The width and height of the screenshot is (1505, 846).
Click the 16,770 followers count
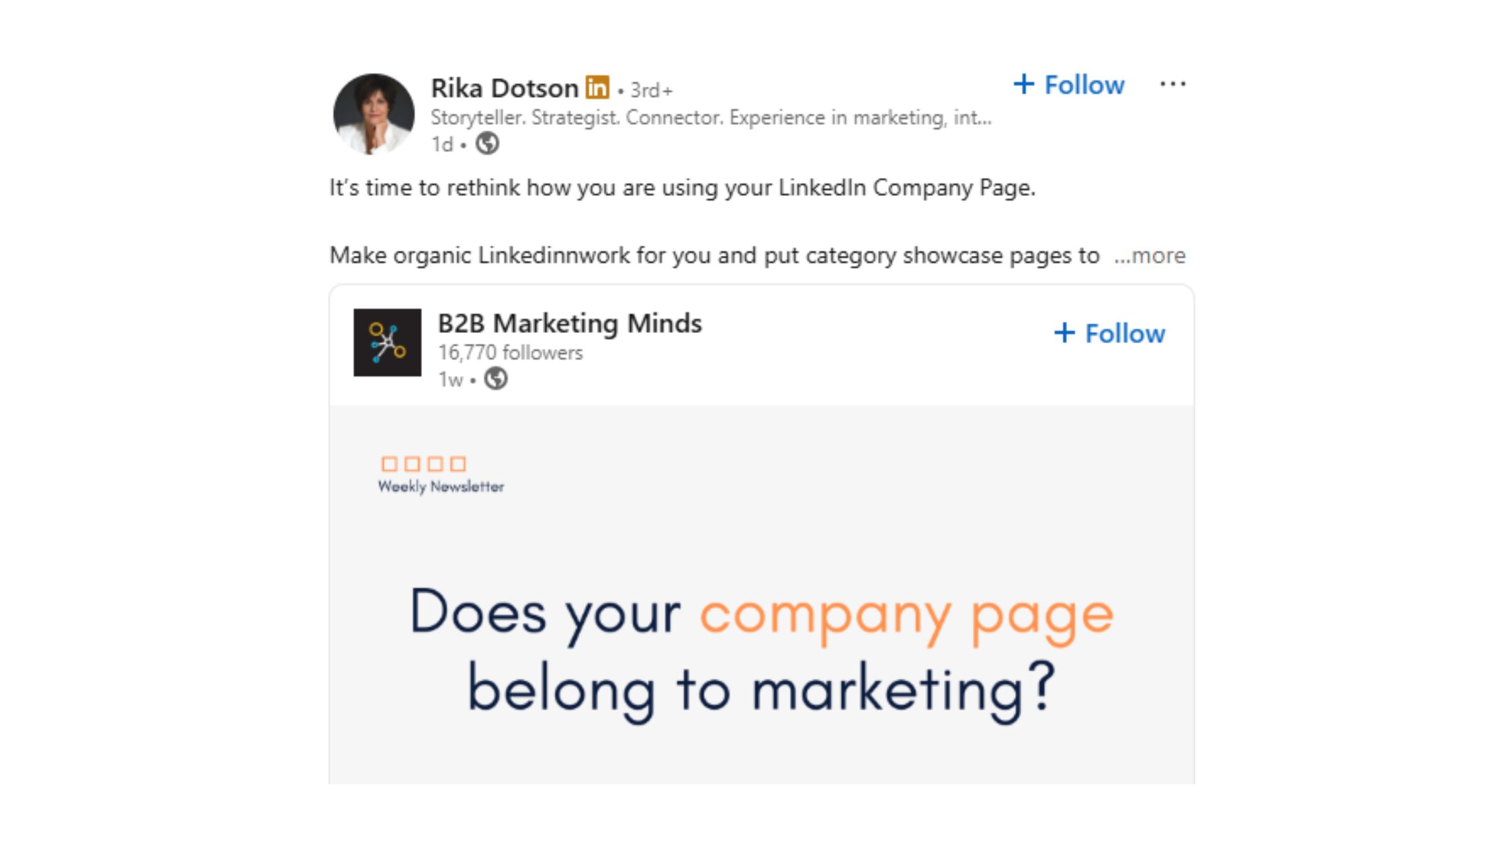510,352
